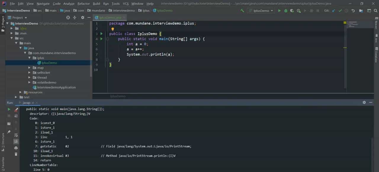
Task: Toggle scroll to end in Run console
Action: (16, 142)
